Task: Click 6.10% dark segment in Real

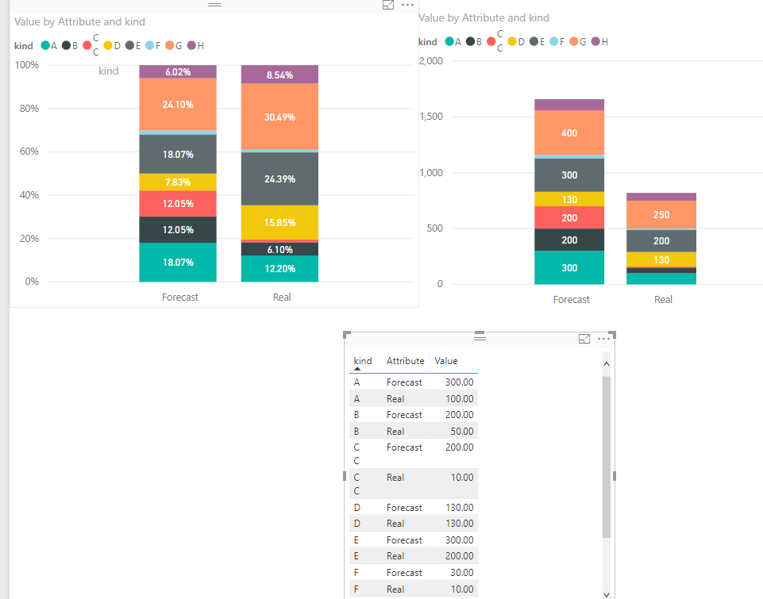Action: 279,249
